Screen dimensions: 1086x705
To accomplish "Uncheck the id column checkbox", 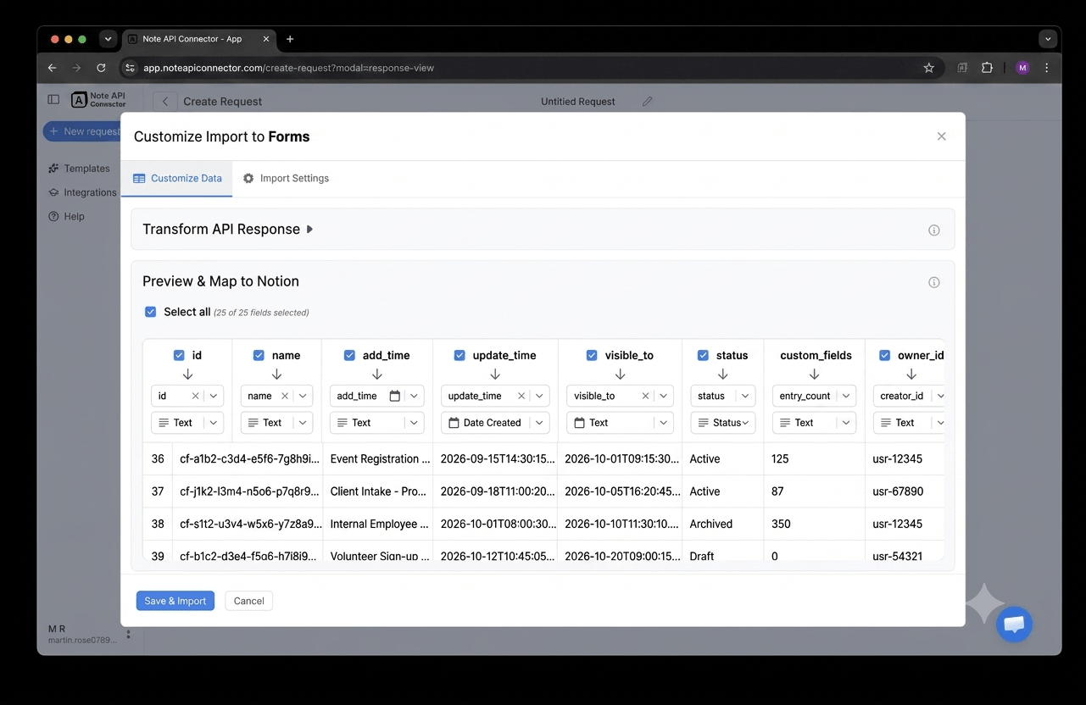I will pyautogui.click(x=179, y=356).
